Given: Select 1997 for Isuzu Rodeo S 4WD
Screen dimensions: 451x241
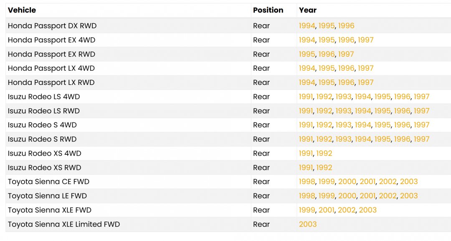Looking at the screenshot, I should (x=422, y=125).
